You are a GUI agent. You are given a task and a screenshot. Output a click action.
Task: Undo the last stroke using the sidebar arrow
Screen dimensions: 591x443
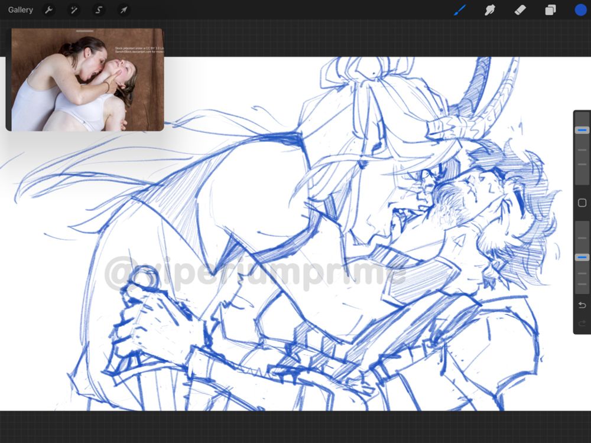[x=582, y=304]
